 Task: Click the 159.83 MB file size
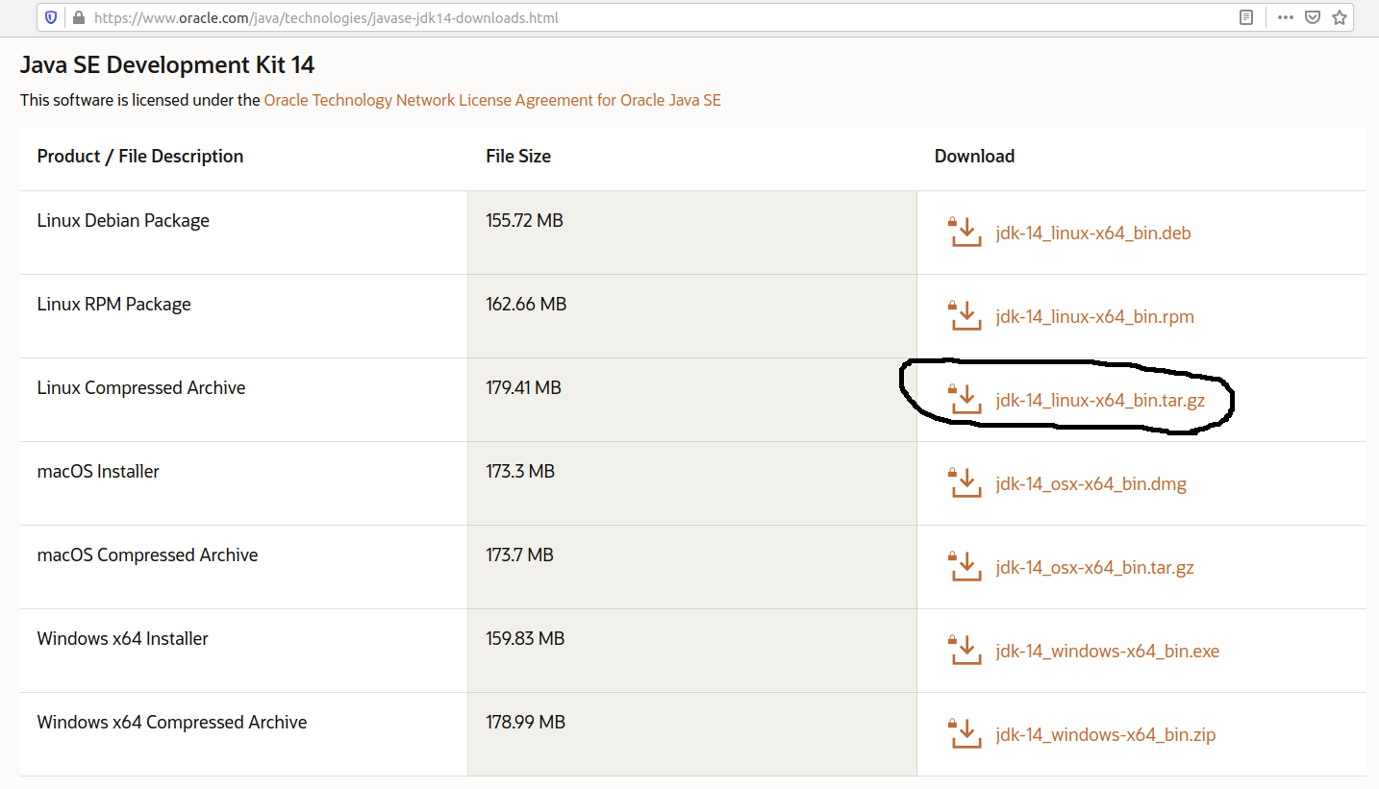pos(526,638)
